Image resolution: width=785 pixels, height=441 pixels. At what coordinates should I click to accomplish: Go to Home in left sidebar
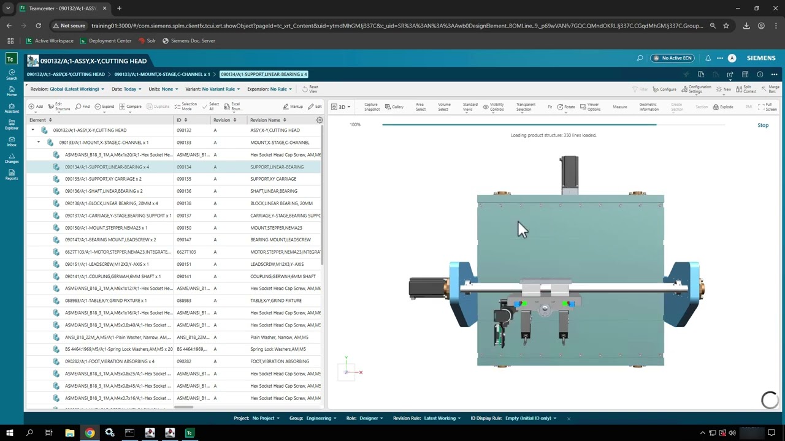click(12, 91)
